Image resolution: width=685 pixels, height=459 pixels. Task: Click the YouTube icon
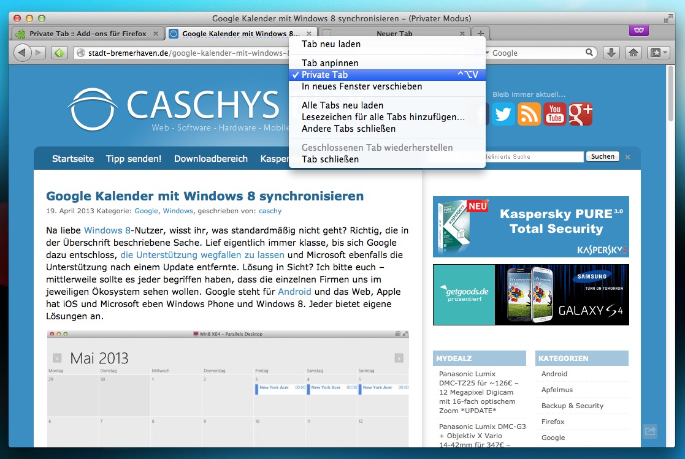click(x=555, y=114)
